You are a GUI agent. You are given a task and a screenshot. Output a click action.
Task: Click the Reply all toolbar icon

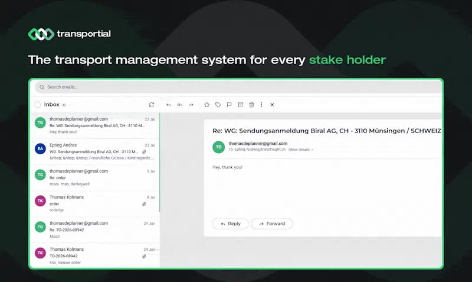pyautogui.click(x=180, y=105)
